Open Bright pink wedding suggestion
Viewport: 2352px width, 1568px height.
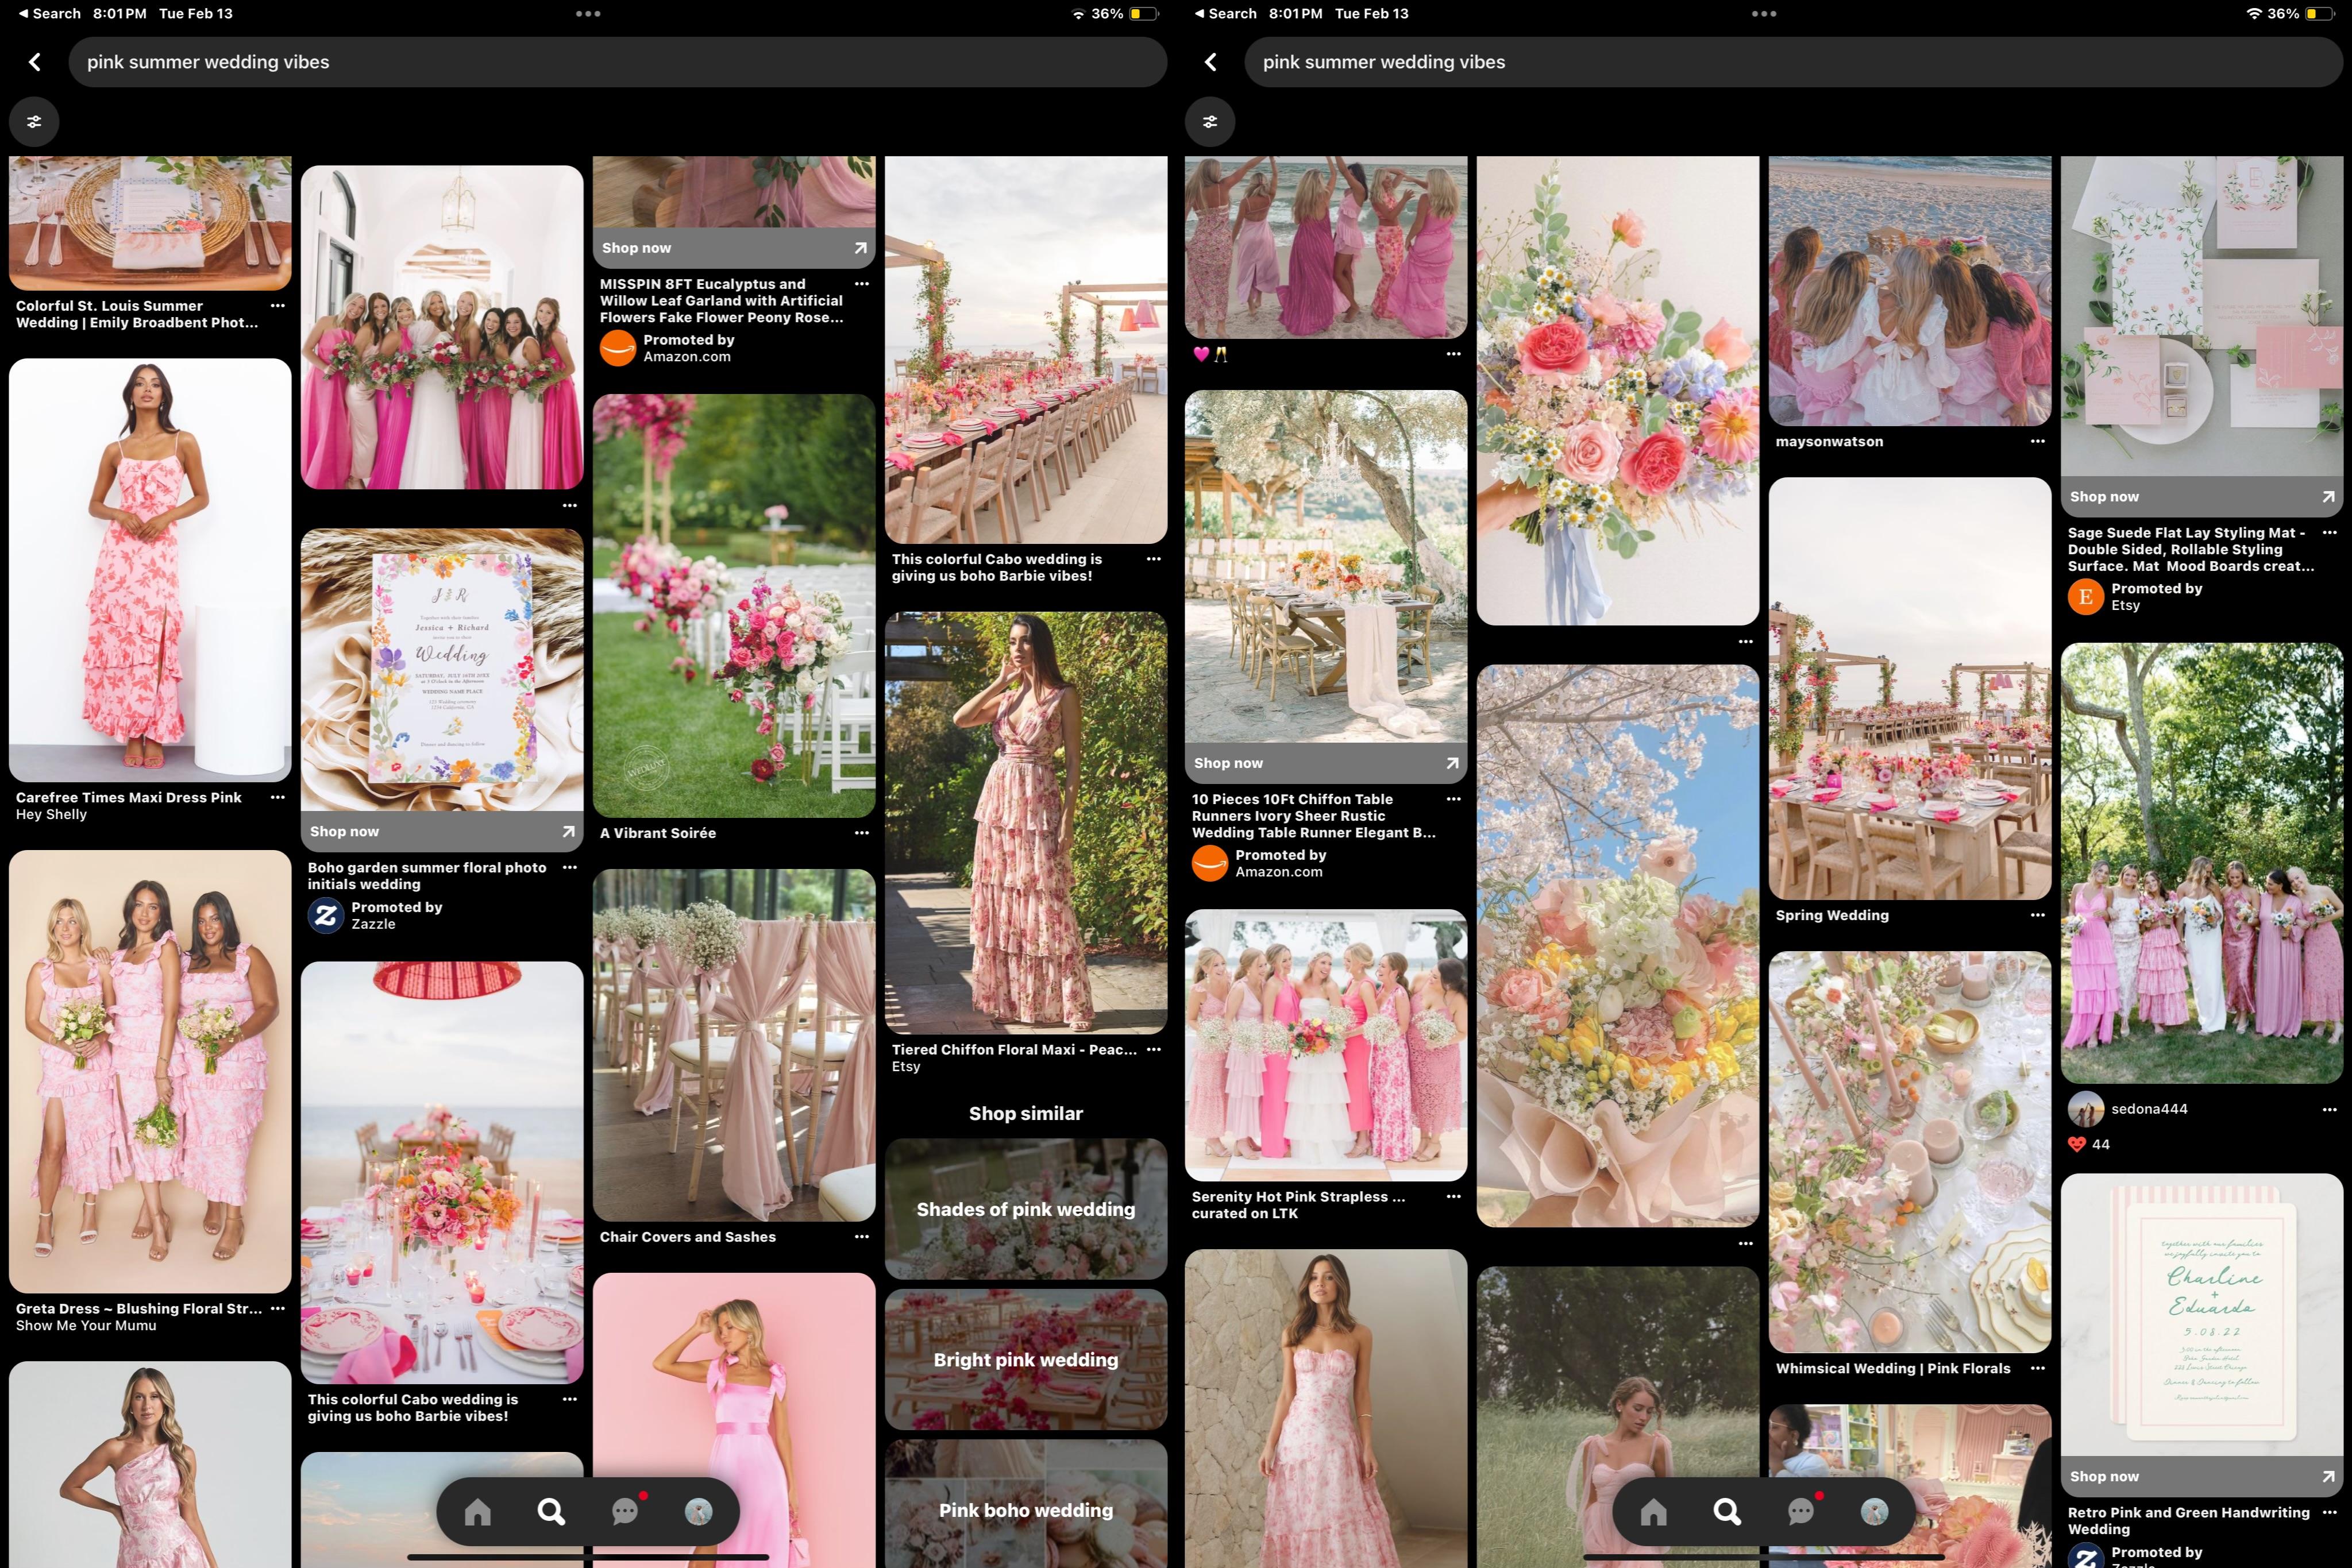tap(1026, 1359)
